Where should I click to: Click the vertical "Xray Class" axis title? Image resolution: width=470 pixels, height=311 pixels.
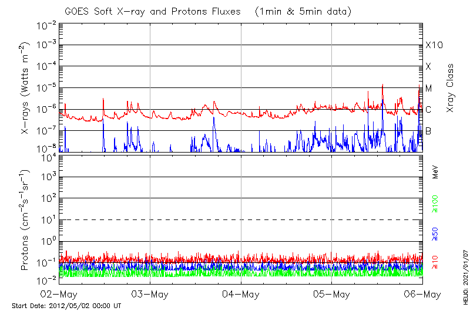pos(450,88)
